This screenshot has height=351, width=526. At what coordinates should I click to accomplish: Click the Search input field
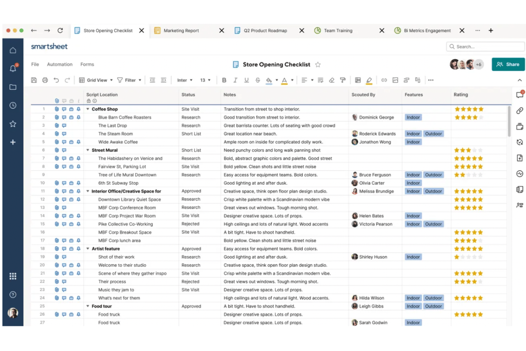(485, 47)
